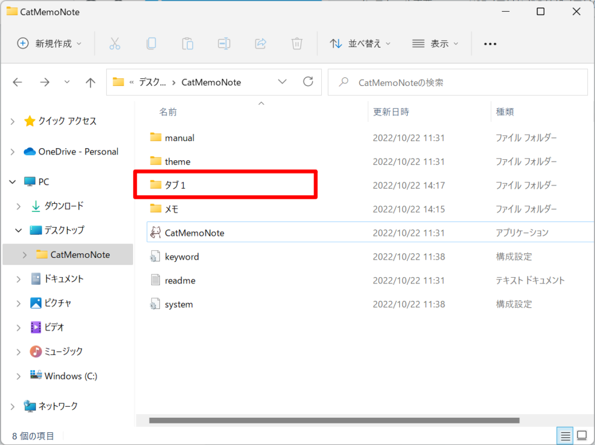Launch the CatMemoNote application
Image resolution: width=595 pixels, height=445 pixels.
193,232
